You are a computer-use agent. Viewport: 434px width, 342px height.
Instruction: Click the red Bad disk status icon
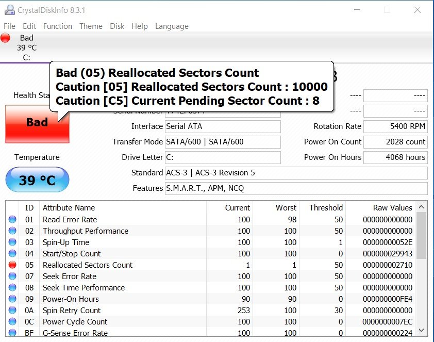click(6, 38)
